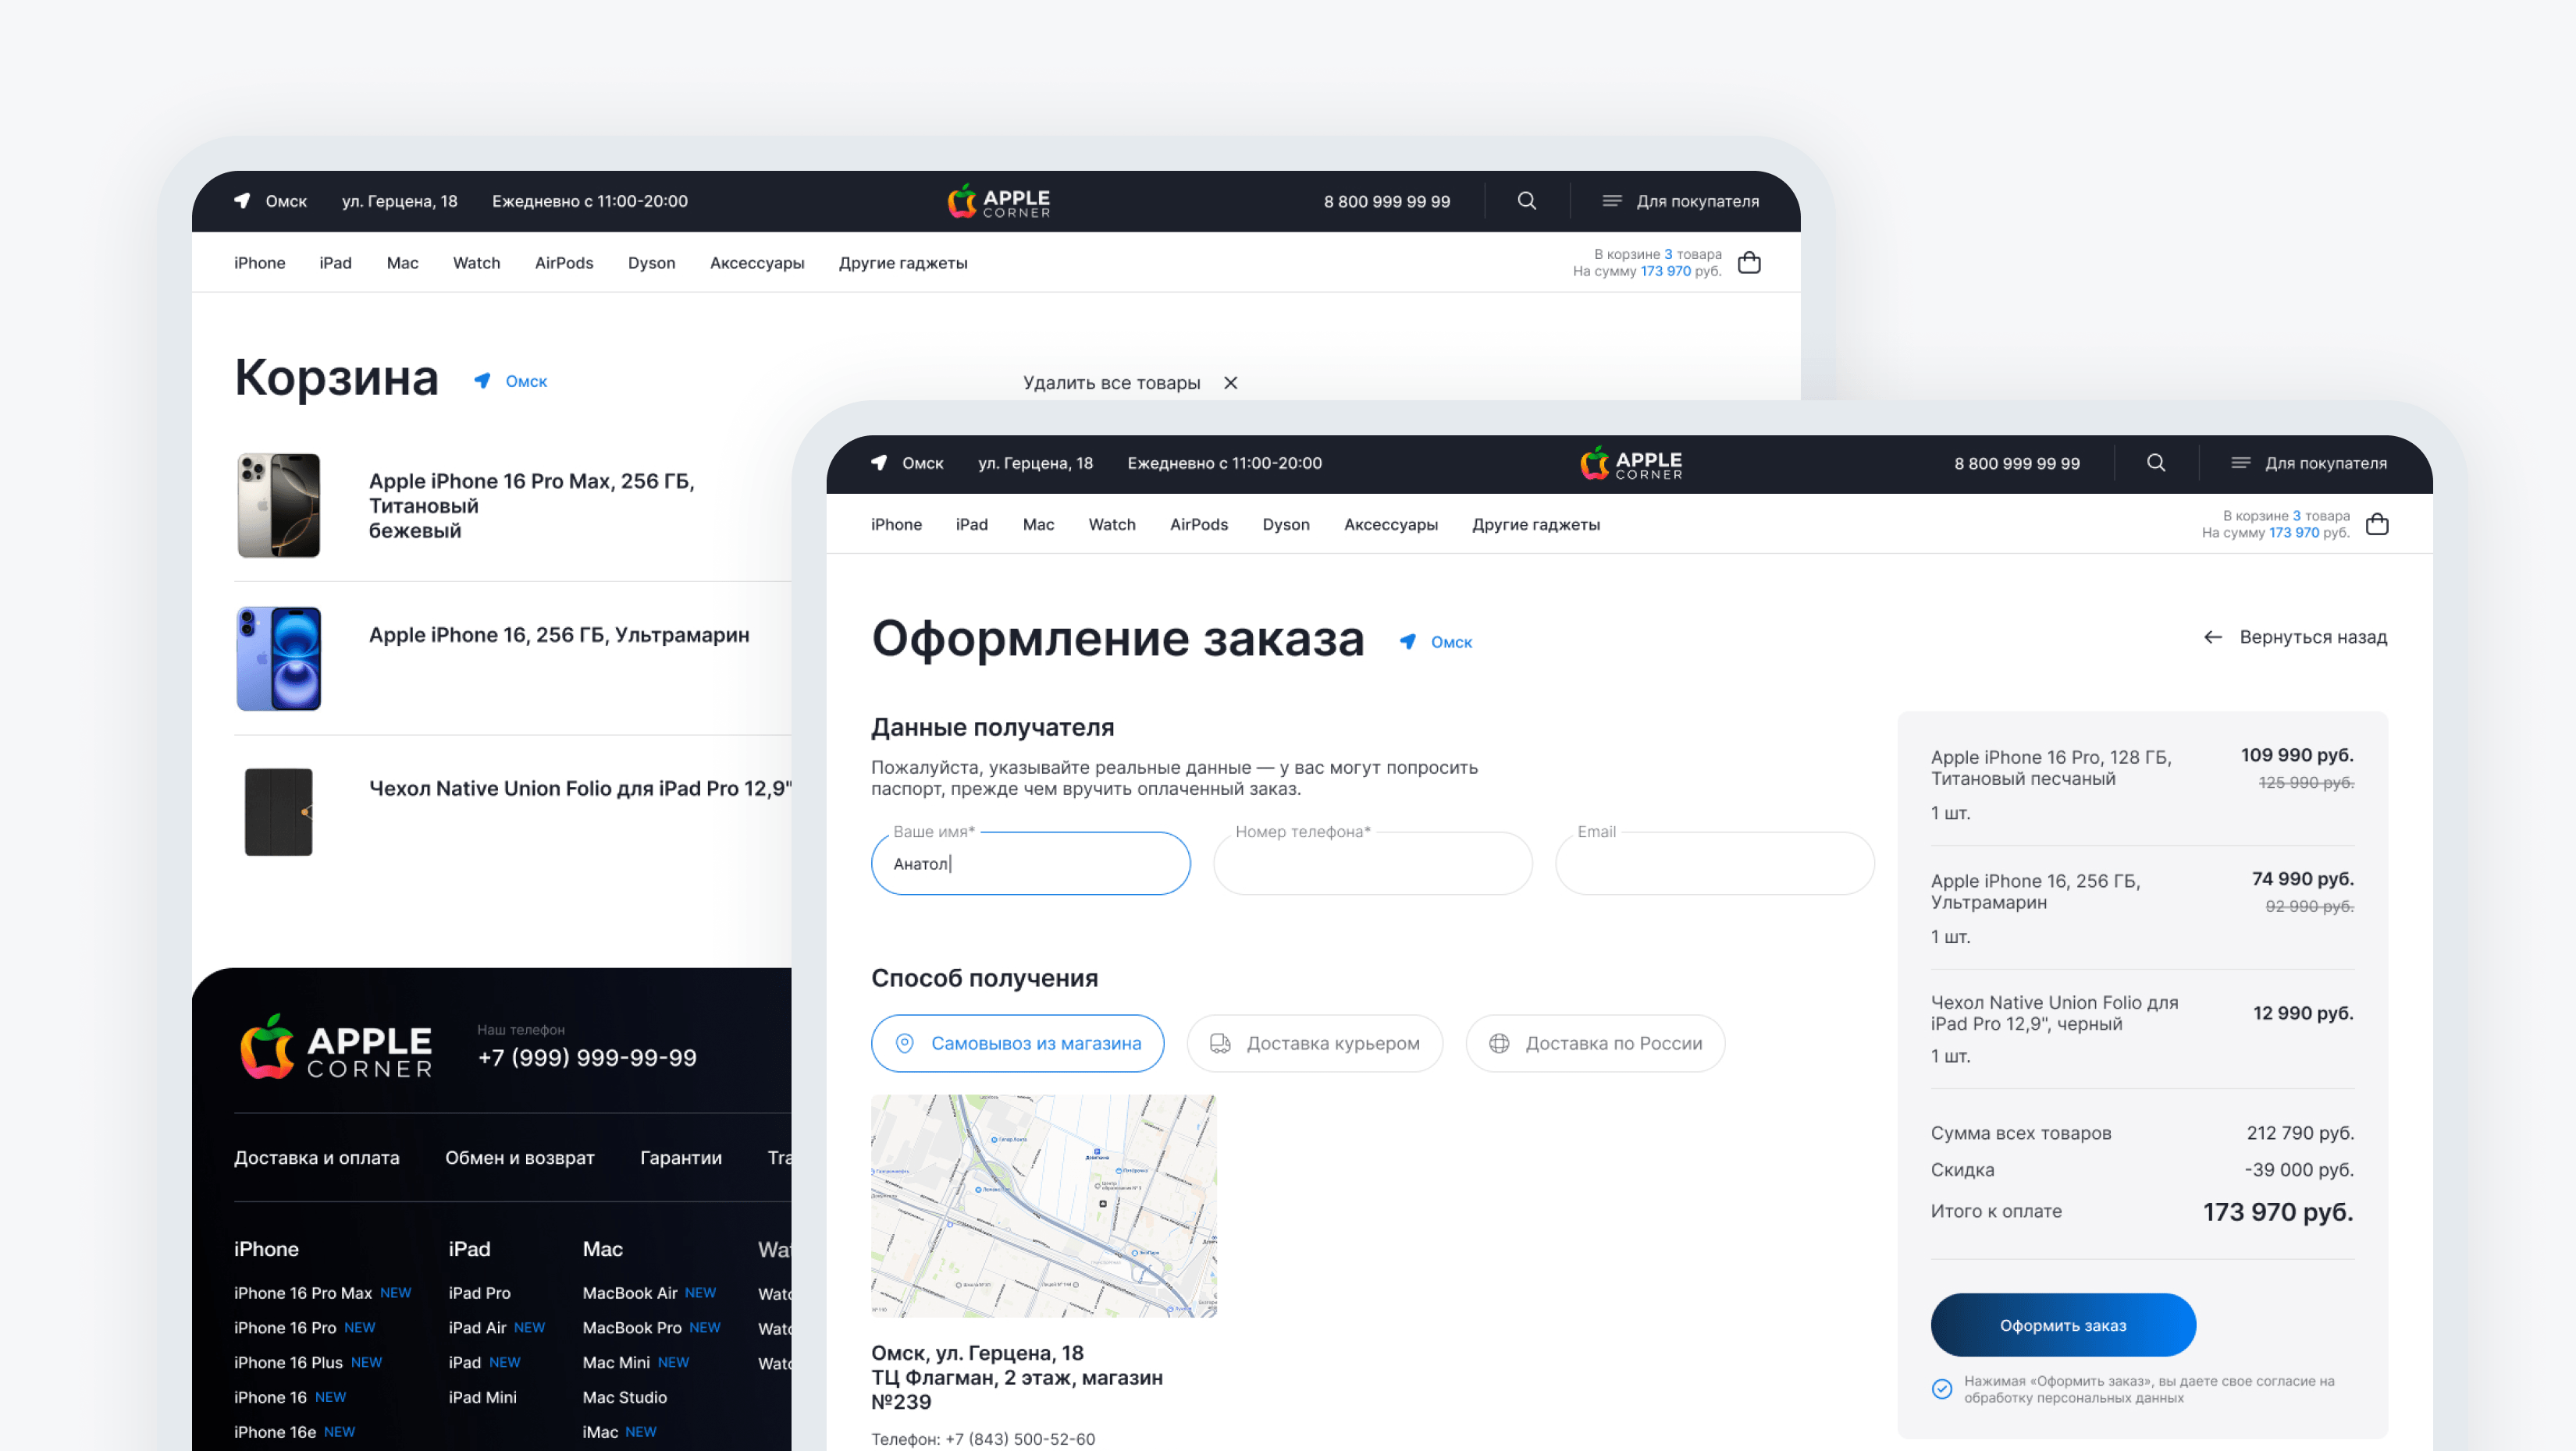Open the cart bag icon on Корзина page
The width and height of the screenshot is (2576, 1451).
[1749, 263]
